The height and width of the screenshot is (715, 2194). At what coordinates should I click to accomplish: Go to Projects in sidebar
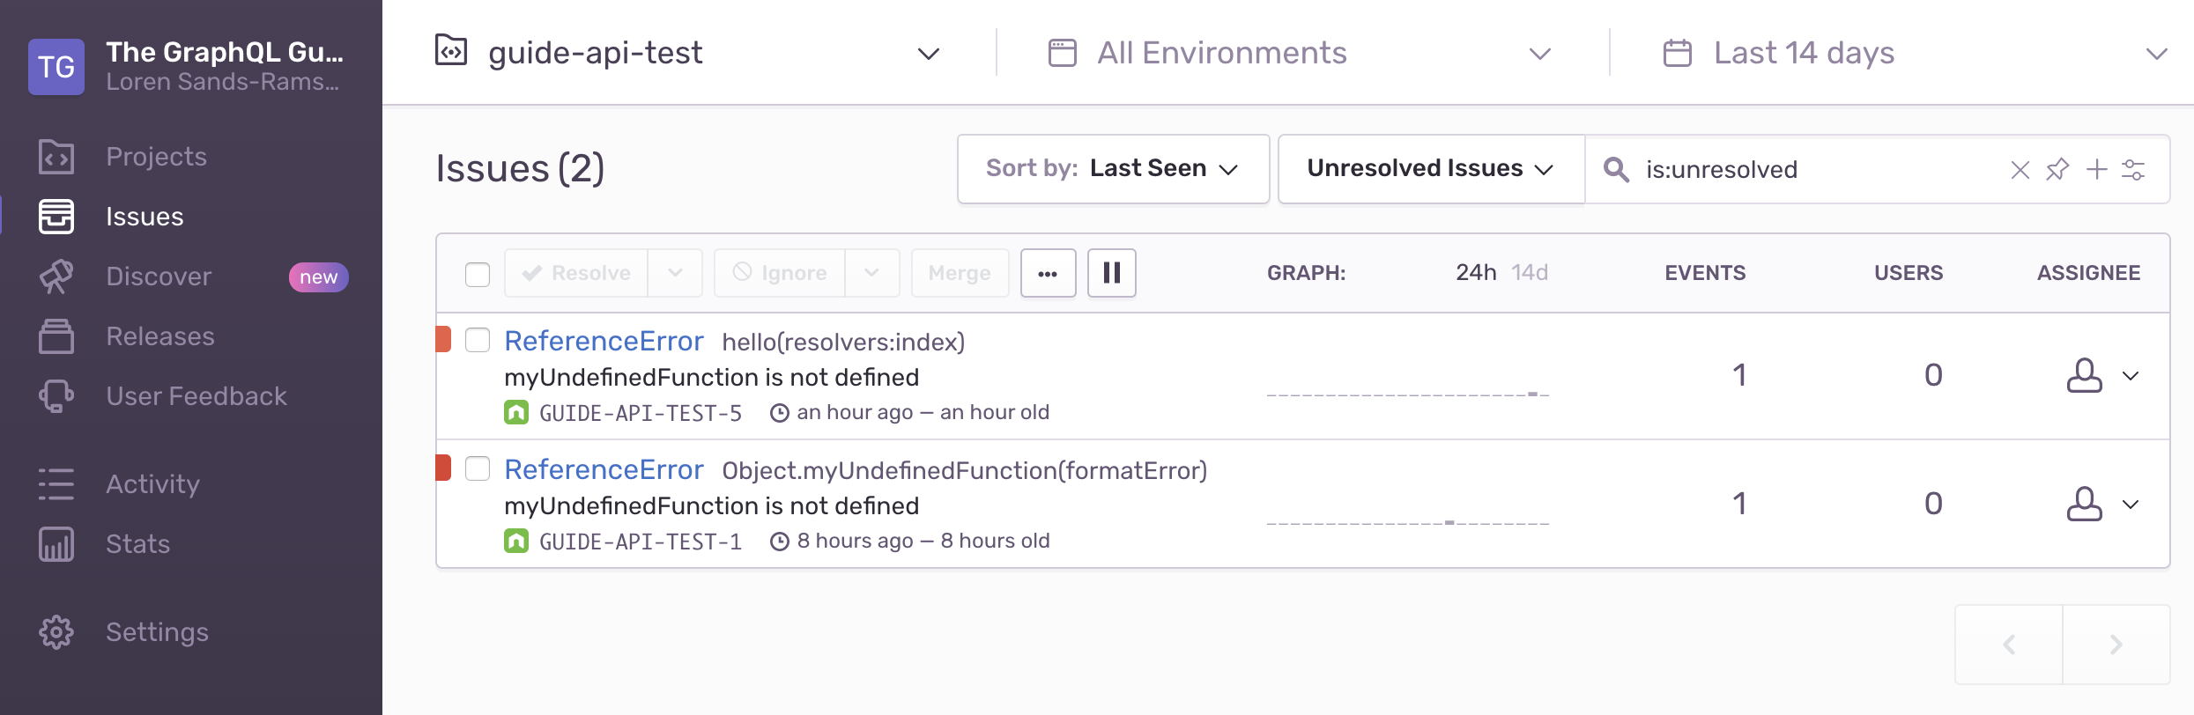156,157
